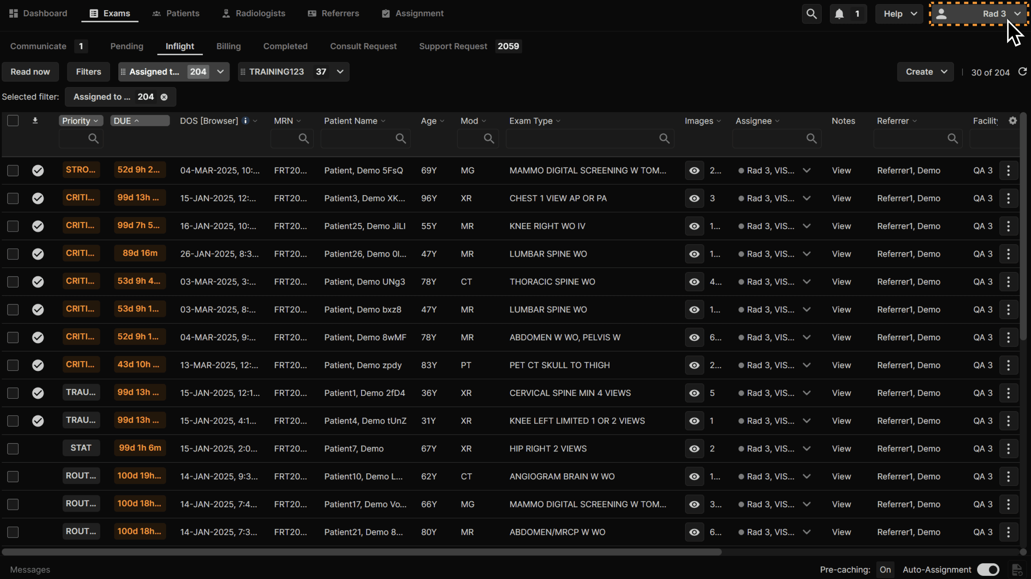This screenshot has height=579, width=1031.
Task: Remove the Assigned to selected filter chip
Action: click(x=164, y=97)
